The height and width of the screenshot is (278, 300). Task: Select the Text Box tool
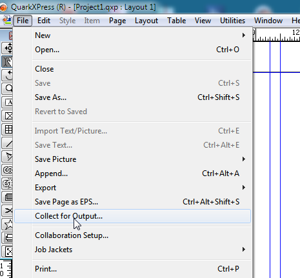click(8, 102)
